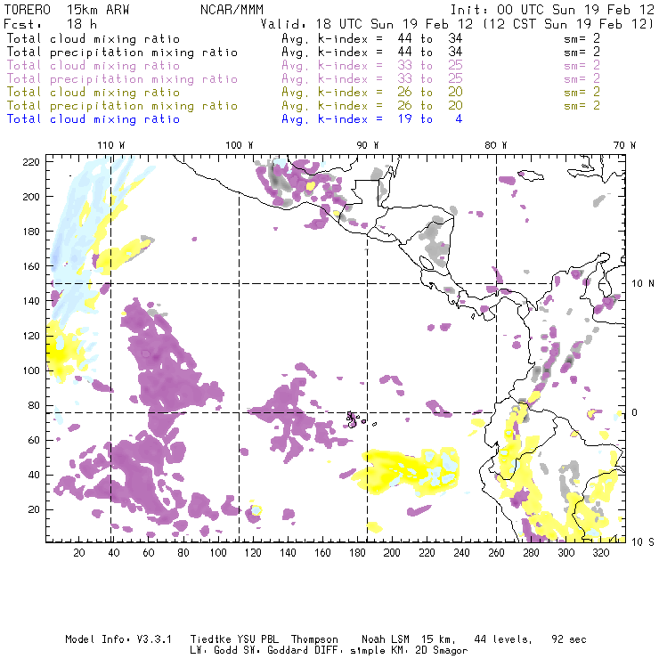
Task: Click the "Valid: 18 UTC Sun 19 Feb 12" text
Action: click(x=367, y=24)
